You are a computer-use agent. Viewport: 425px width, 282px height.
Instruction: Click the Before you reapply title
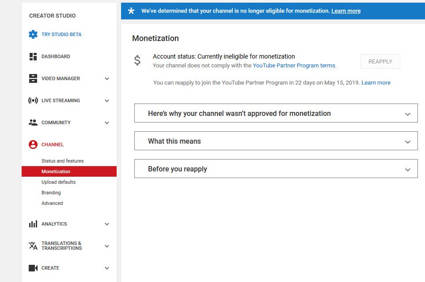point(177,169)
